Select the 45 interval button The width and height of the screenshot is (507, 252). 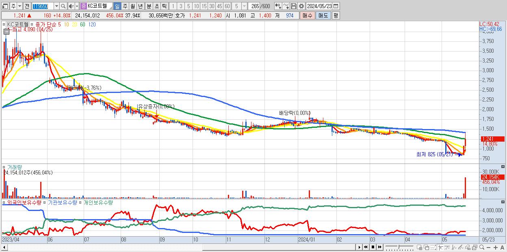[219, 6]
